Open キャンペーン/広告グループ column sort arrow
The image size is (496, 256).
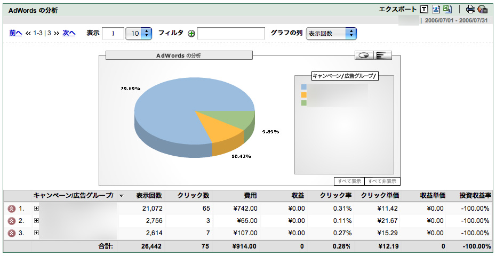pos(121,196)
